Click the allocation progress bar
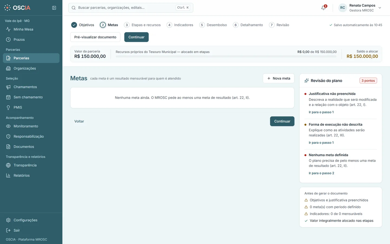 (x=226, y=56)
